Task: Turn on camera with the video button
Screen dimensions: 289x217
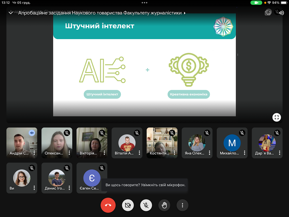Action: click(x=127, y=205)
